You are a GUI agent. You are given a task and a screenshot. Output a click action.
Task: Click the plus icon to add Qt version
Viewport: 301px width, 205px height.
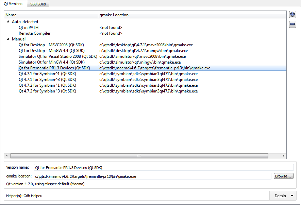click(292, 14)
